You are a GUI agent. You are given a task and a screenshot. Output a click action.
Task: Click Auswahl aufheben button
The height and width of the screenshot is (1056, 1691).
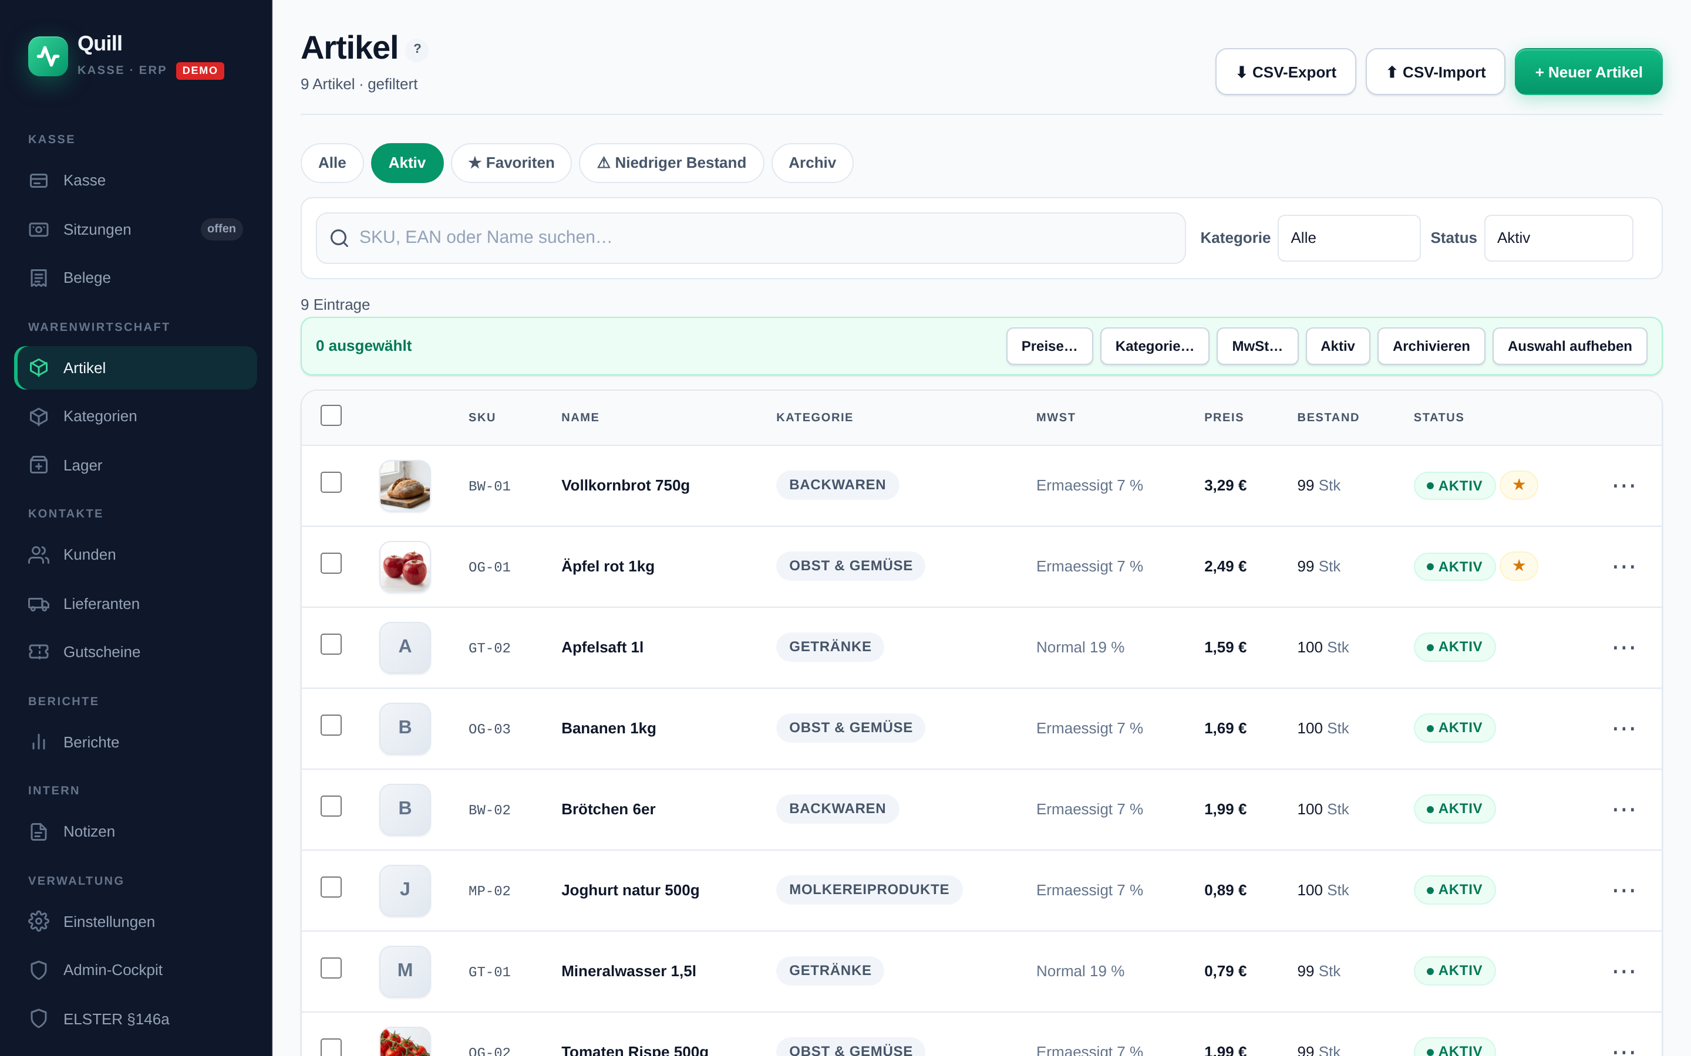(1569, 346)
